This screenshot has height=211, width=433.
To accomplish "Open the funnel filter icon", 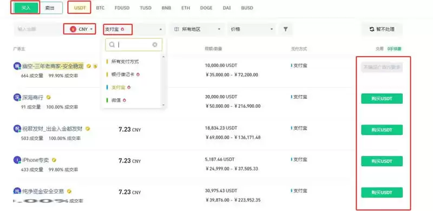I will click(286, 29).
